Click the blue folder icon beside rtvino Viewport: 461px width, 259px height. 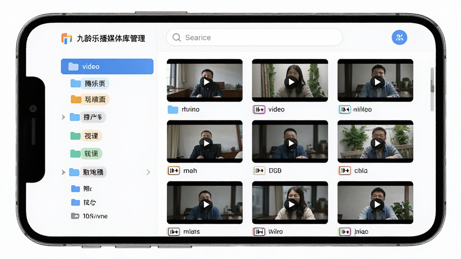pyautogui.click(x=173, y=110)
